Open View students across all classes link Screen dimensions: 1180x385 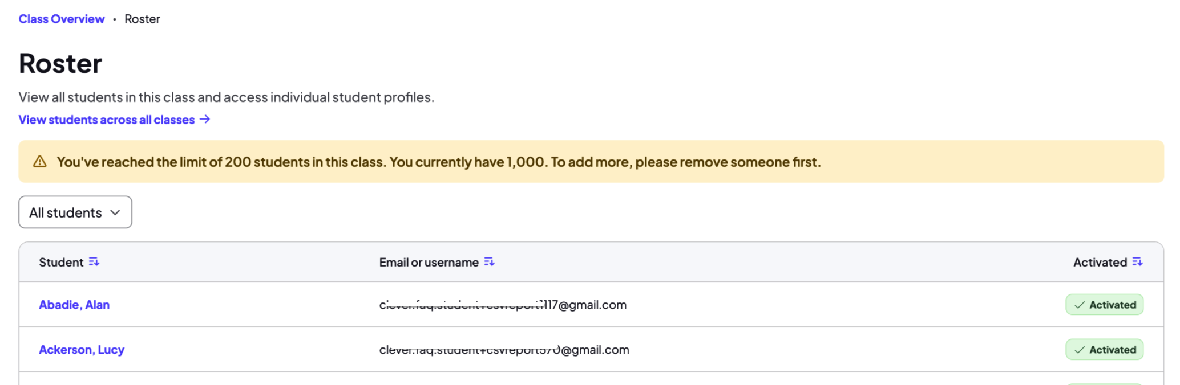[107, 120]
